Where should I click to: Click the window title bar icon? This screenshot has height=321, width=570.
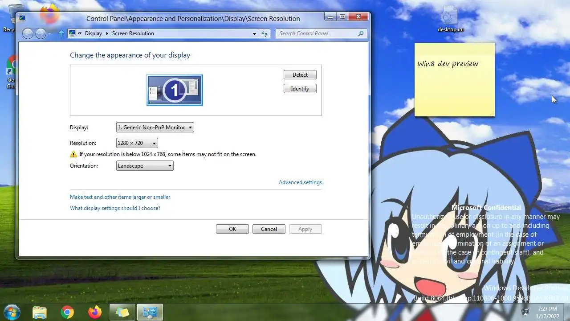click(22, 18)
